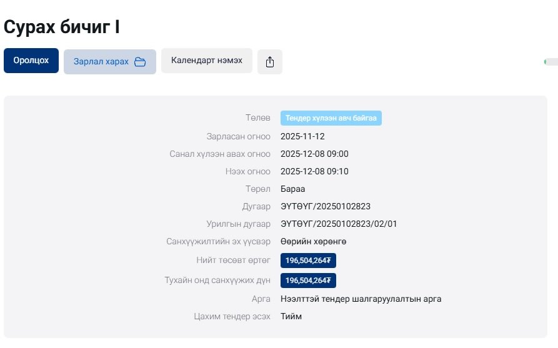Click the Бараа type value
The height and width of the screenshot is (348, 558).
coord(293,189)
